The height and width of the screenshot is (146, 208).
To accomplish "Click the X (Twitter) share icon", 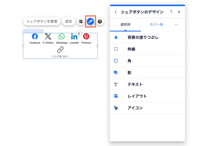I will [48, 36].
